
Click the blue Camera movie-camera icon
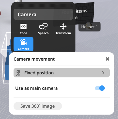[x=23, y=42]
